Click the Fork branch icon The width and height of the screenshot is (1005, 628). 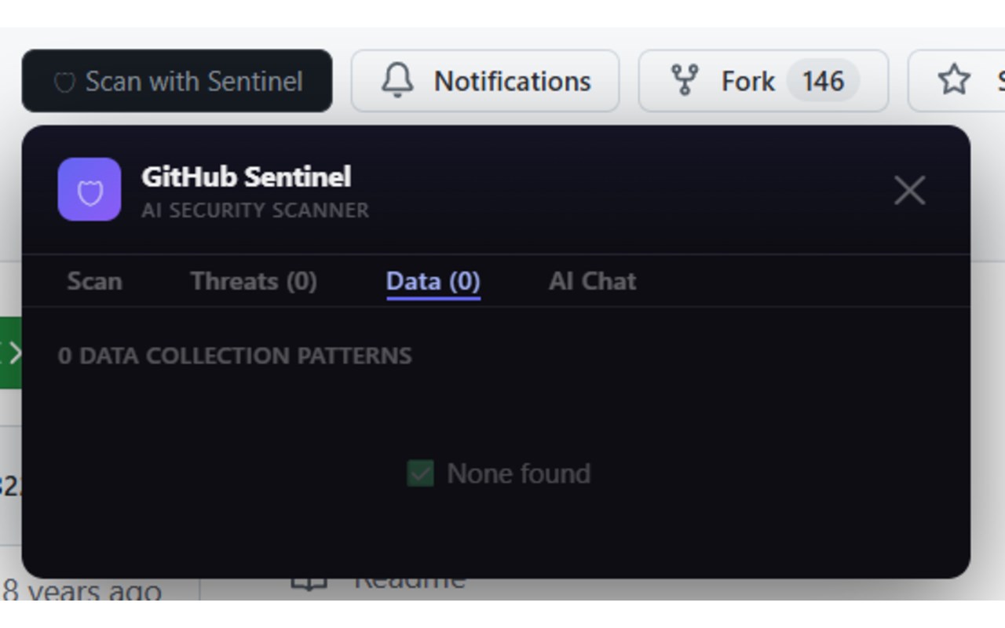click(x=685, y=80)
